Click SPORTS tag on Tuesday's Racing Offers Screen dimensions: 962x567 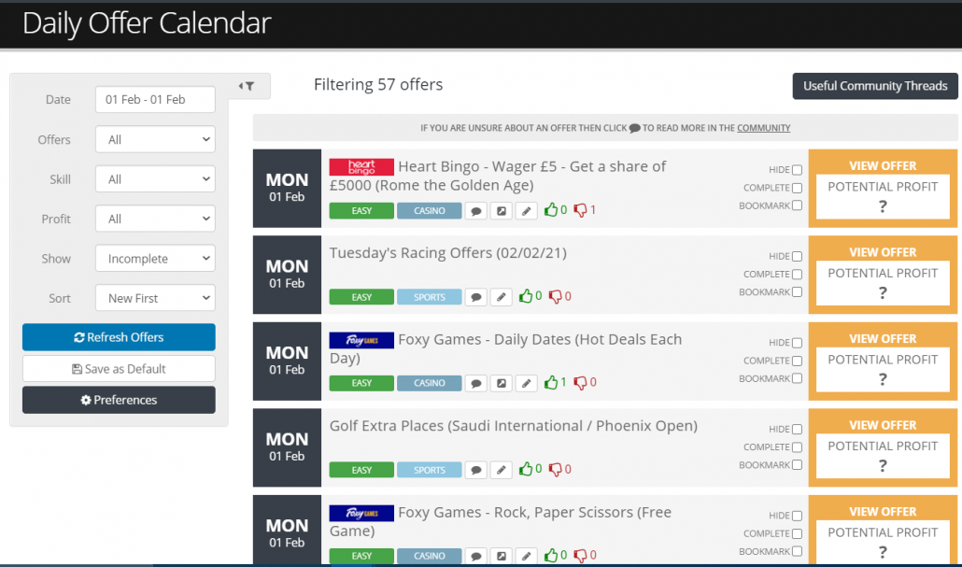click(429, 298)
